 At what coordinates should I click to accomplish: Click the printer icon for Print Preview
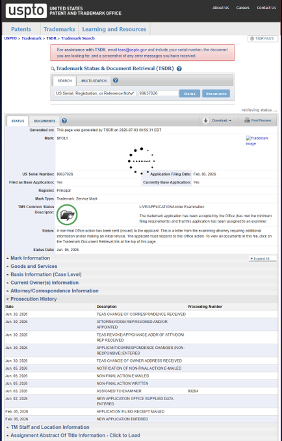tap(247, 121)
